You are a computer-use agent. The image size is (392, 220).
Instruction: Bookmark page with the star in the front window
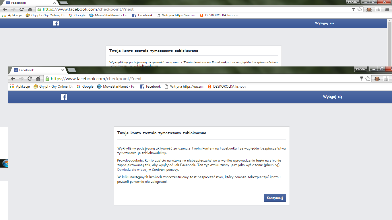(x=368, y=79)
